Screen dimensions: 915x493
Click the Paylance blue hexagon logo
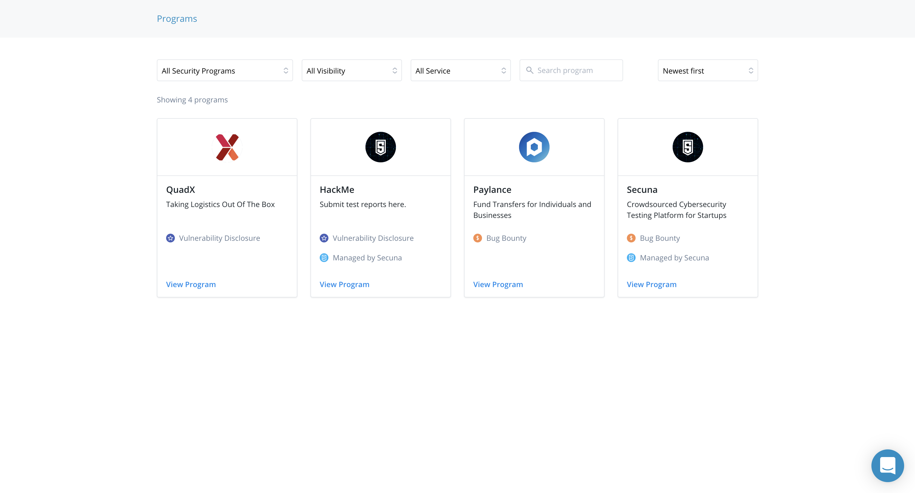(x=534, y=147)
